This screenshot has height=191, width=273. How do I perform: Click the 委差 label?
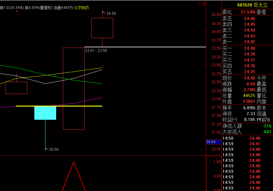point(262,12)
